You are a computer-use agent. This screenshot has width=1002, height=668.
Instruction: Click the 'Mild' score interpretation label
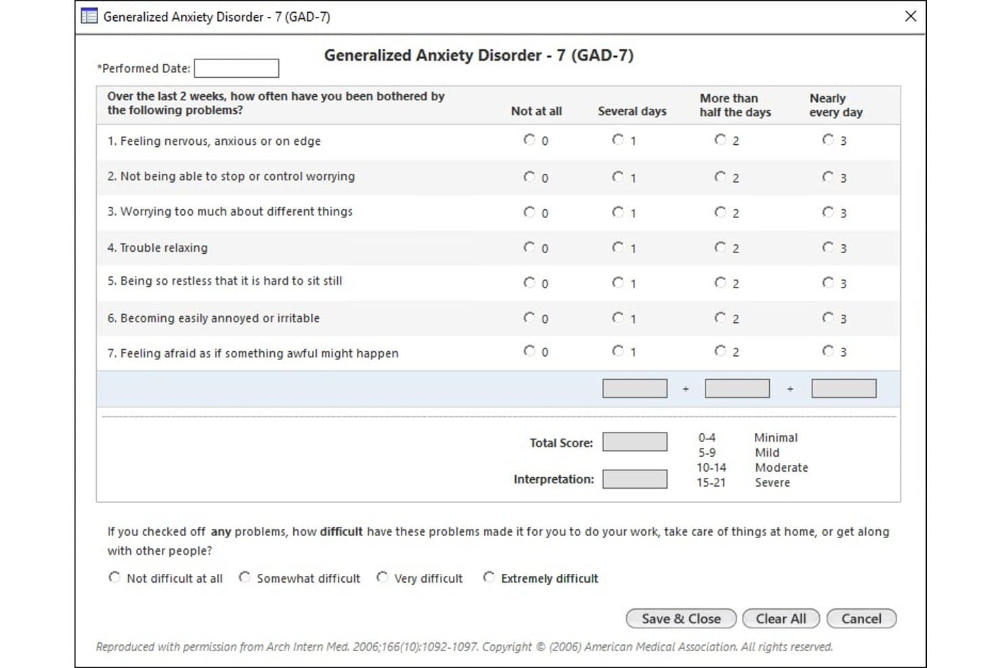pos(767,453)
